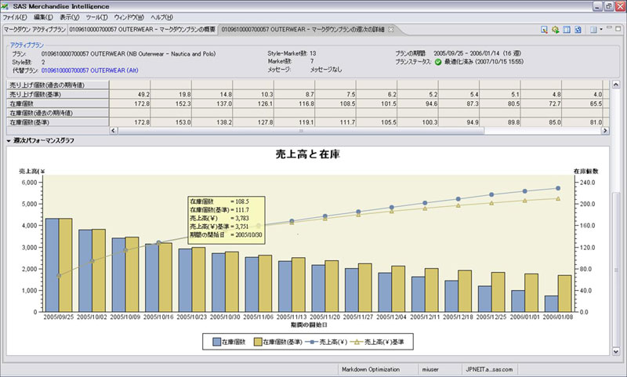The height and width of the screenshot is (377, 627).
Task: Click the blue 在庫個数 legend swatch
Action: [216, 343]
